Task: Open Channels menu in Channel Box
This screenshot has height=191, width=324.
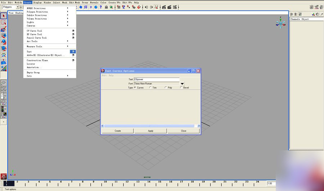Action: click(x=295, y=19)
